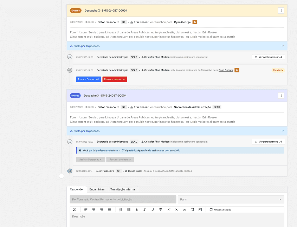Click into the Descrição text area

click(x=177, y=220)
